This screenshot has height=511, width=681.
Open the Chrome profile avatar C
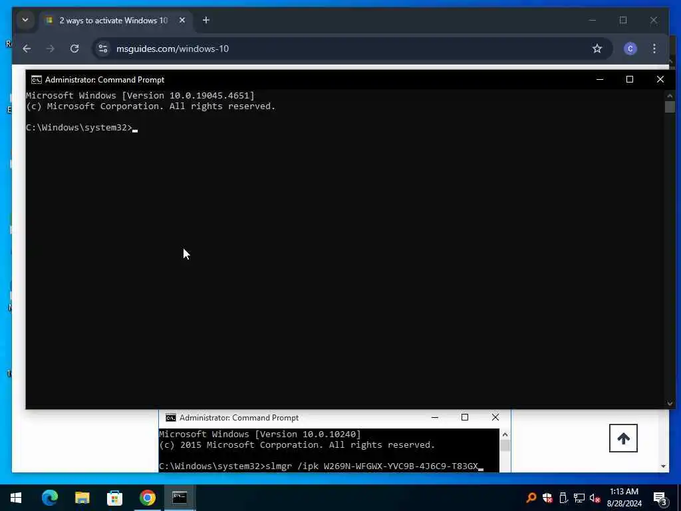pos(630,49)
